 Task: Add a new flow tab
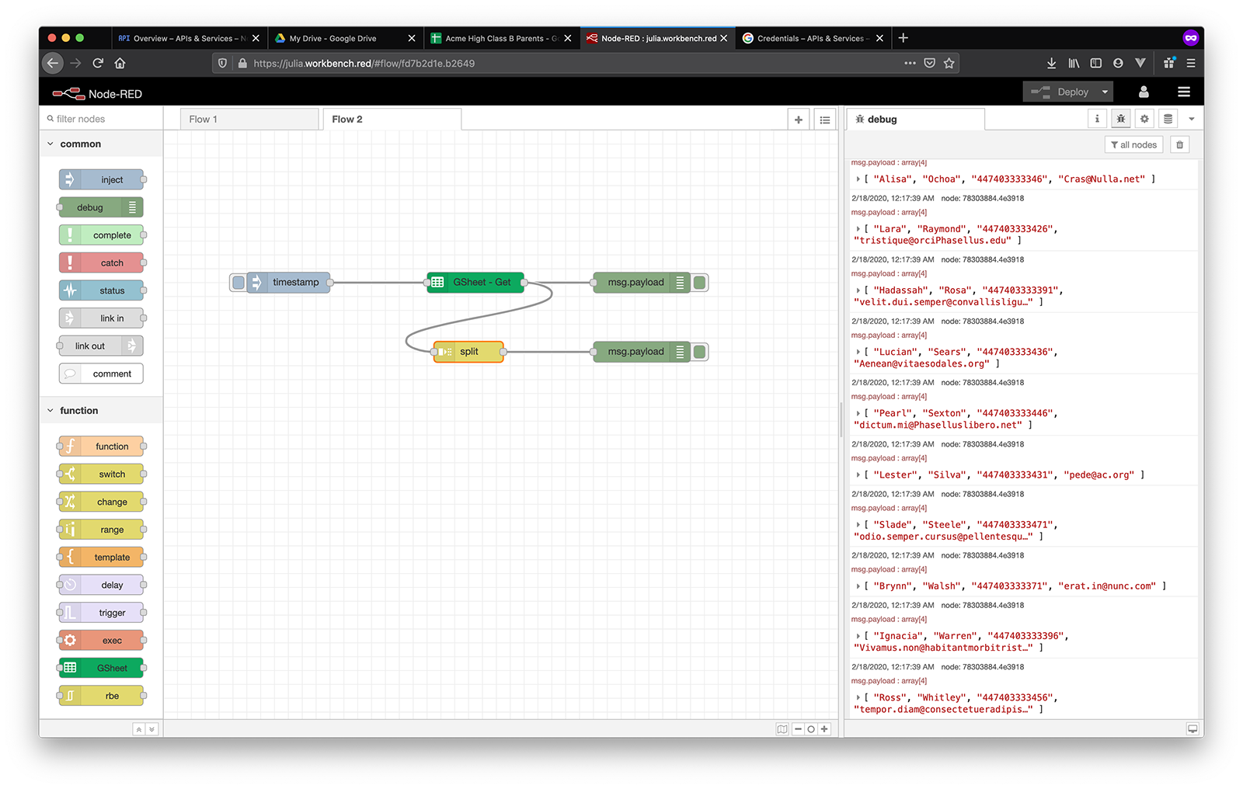point(798,120)
